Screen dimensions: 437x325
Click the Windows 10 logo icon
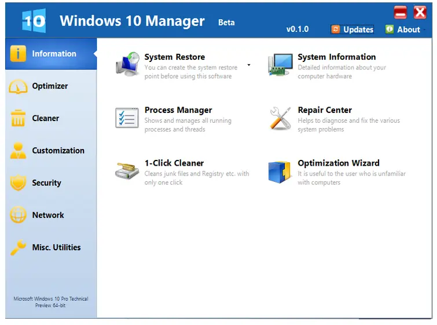(34, 21)
